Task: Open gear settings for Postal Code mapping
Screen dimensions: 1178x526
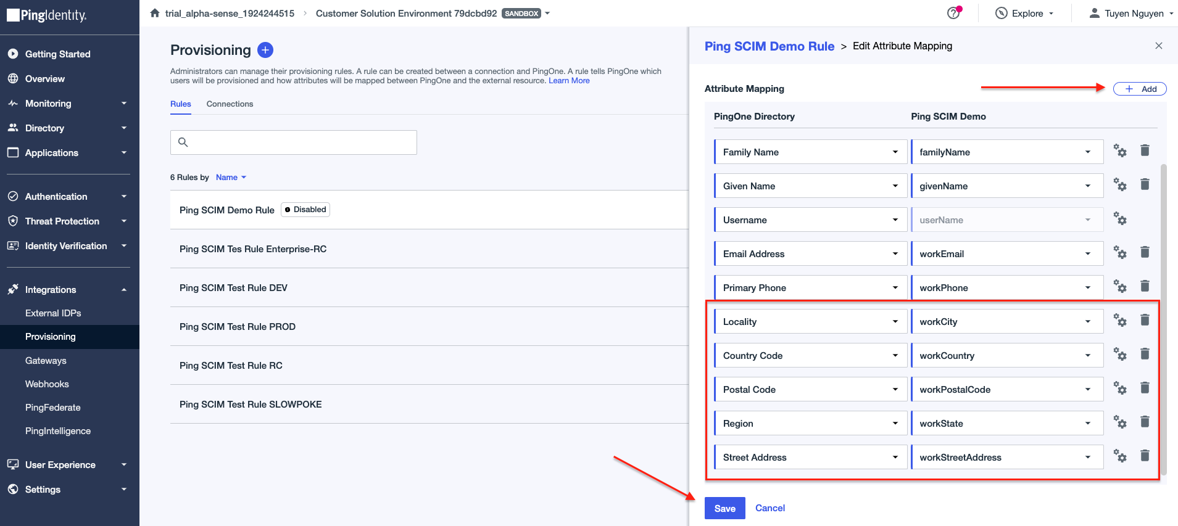Action: click(x=1120, y=388)
